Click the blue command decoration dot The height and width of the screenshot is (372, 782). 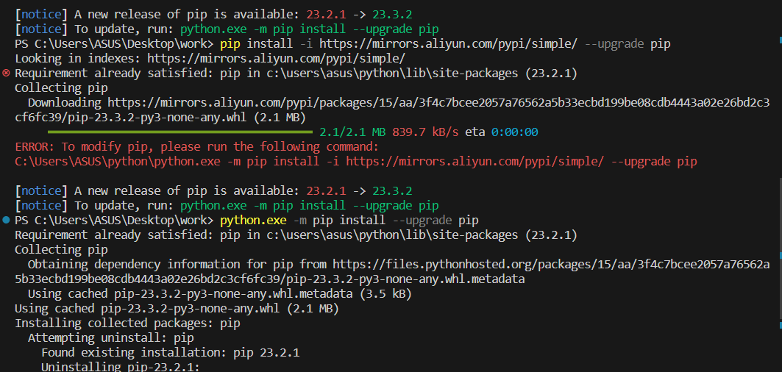[6, 220]
